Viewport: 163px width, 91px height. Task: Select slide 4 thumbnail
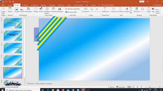[x=13, y=60]
